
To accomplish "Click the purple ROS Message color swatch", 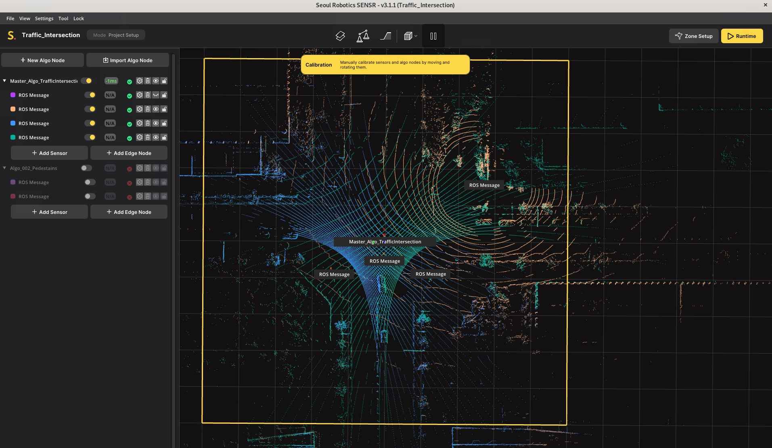I will point(13,95).
